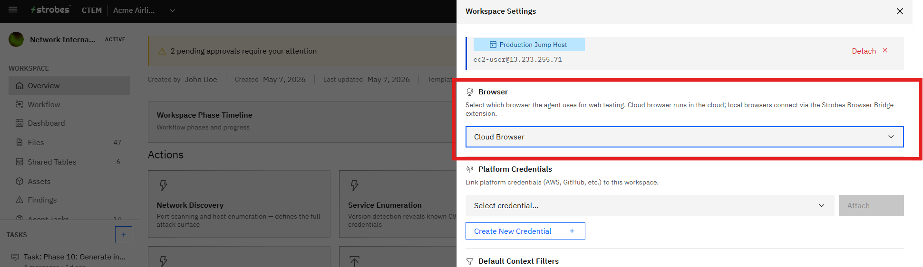Click the Browser section globe icon
The height and width of the screenshot is (267, 923).
tap(470, 92)
